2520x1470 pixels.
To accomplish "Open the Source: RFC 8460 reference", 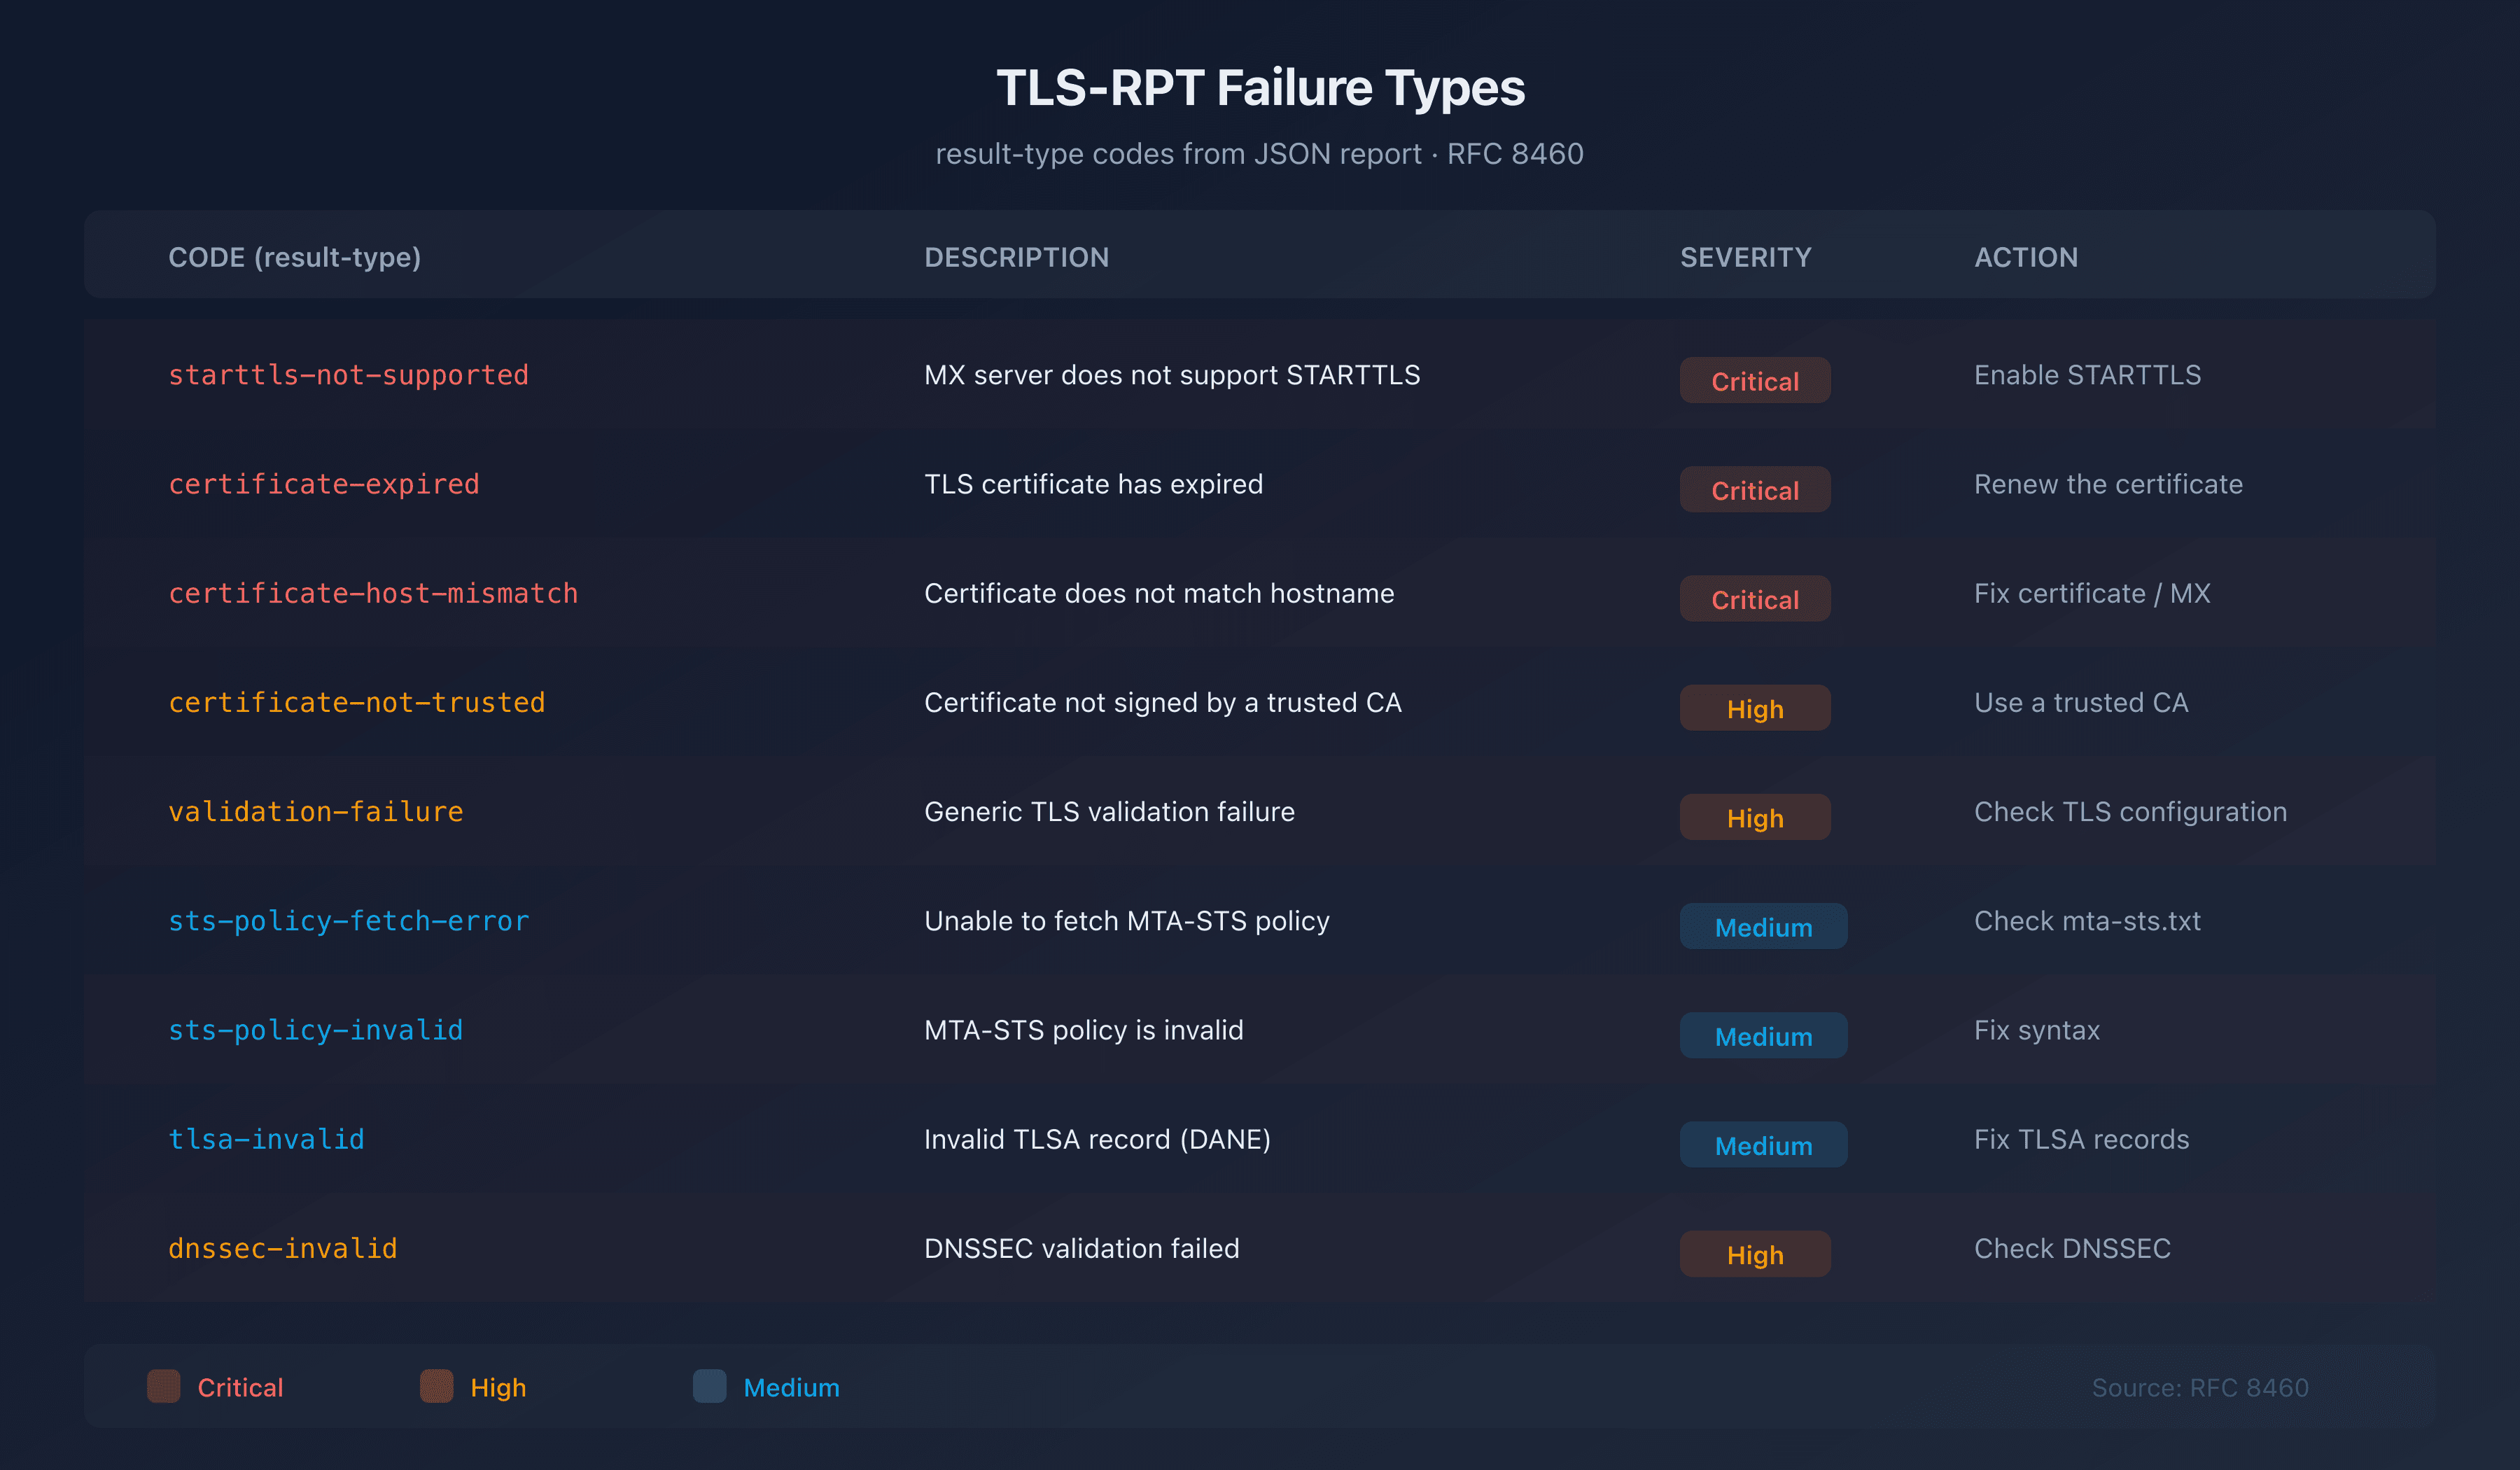I will click(2200, 1387).
